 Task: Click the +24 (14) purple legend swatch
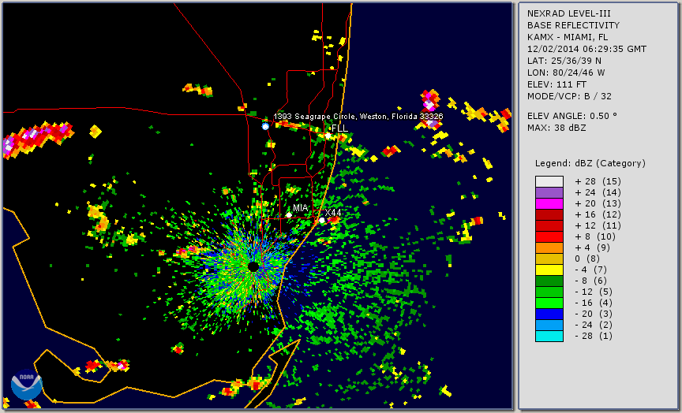pyautogui.click(x=549, y=193)
